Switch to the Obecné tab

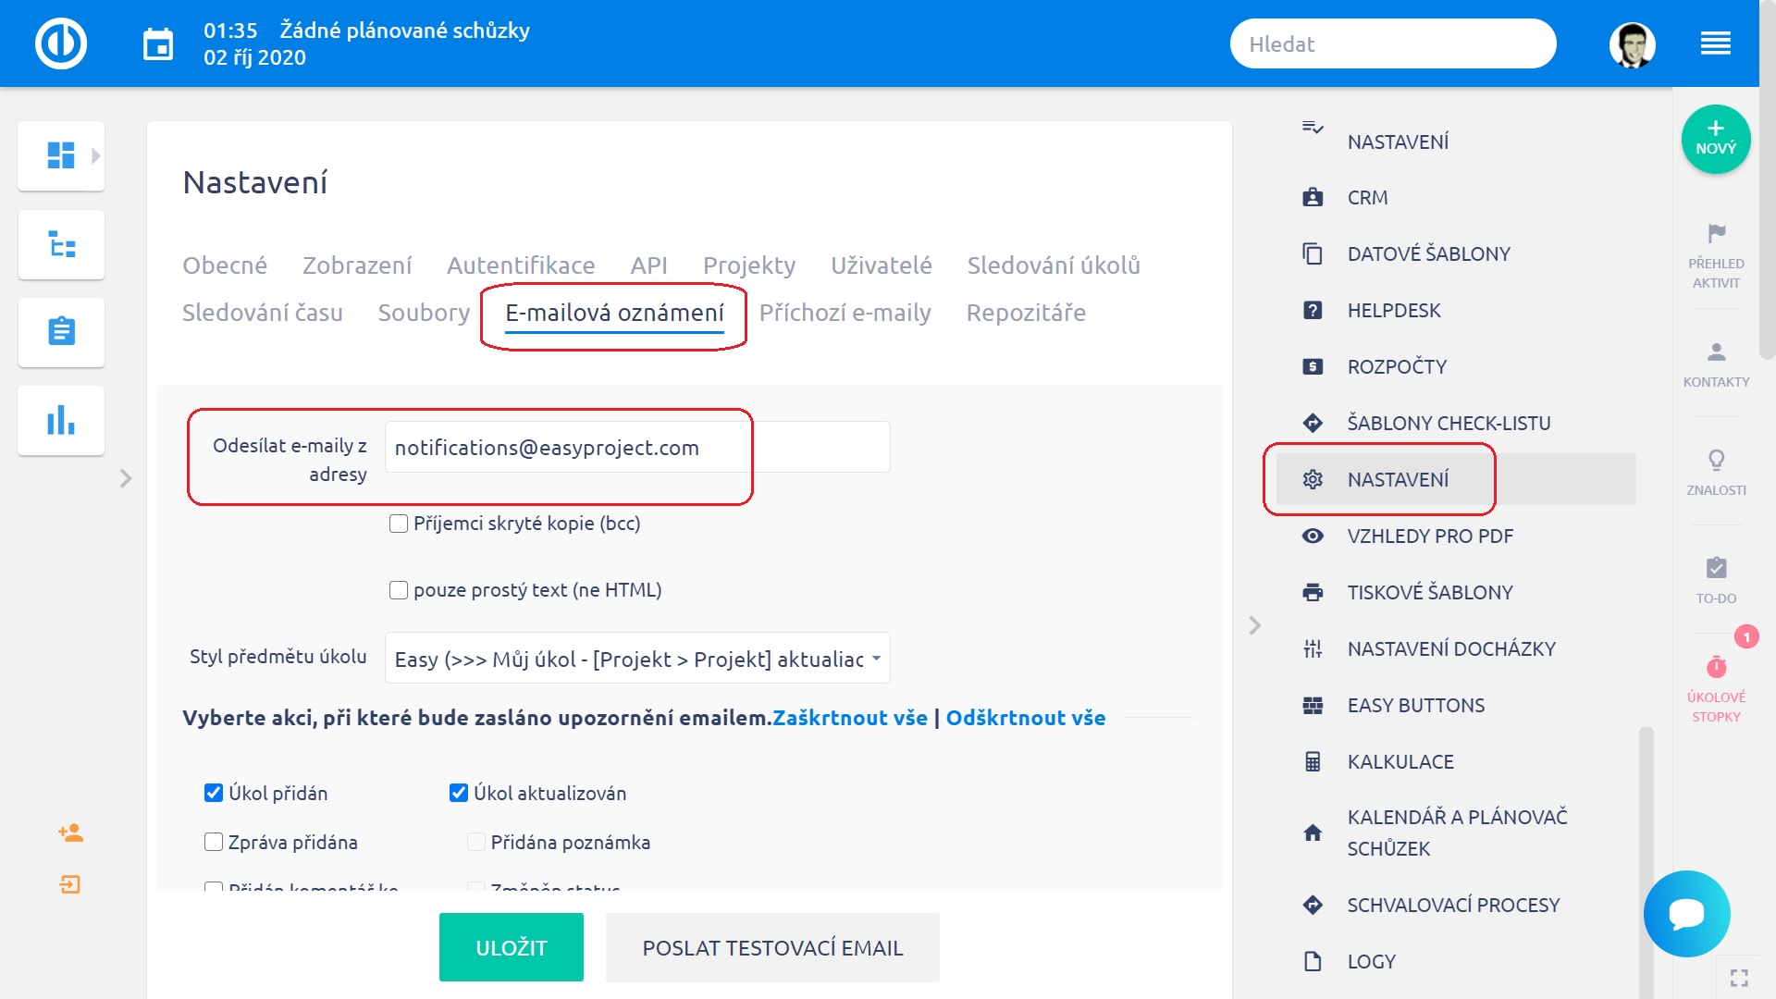point(225,265)
